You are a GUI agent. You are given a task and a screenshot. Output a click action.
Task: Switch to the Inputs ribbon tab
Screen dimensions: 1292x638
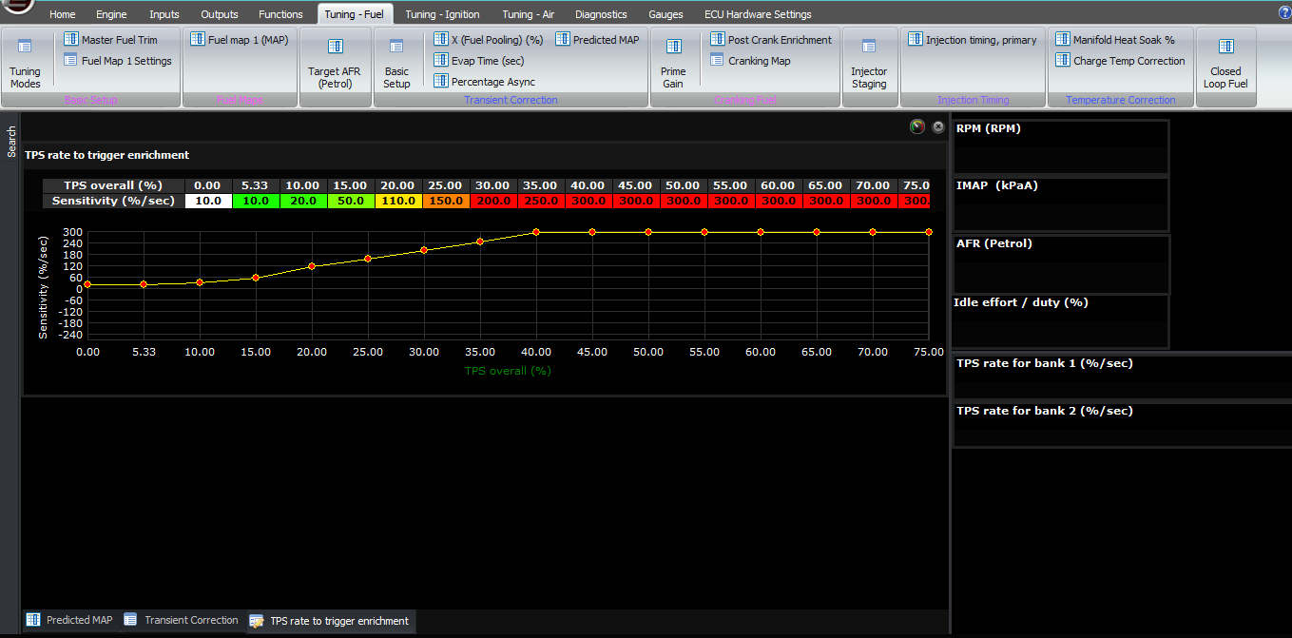click(164, 14)
